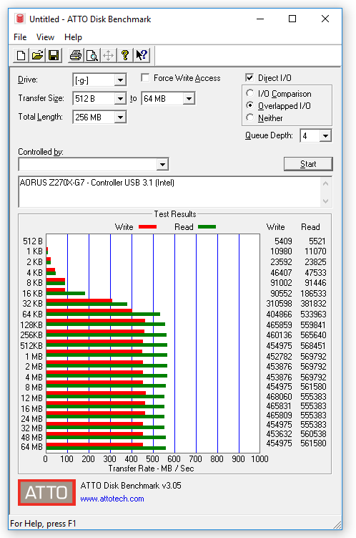Screen dimensions: 356x538
Task: Click the description box scroll down arrow
Action: click(x=325, y=201)
